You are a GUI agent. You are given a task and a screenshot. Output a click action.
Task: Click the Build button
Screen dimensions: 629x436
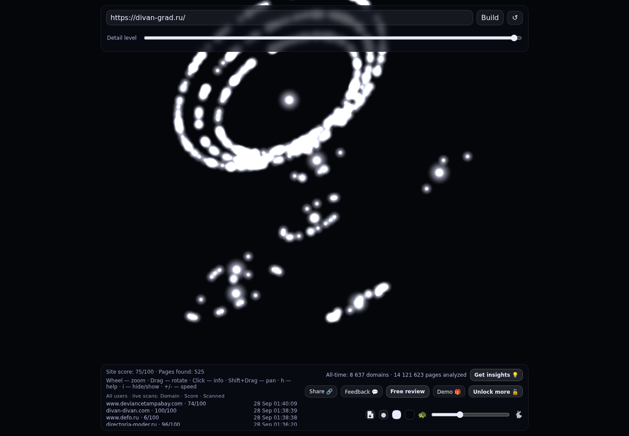pos(490,18)
